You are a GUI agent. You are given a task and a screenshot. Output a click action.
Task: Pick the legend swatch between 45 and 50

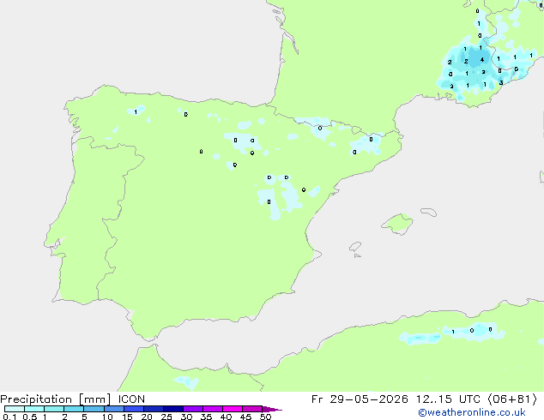pyautogui.click(x=252, y=409)
